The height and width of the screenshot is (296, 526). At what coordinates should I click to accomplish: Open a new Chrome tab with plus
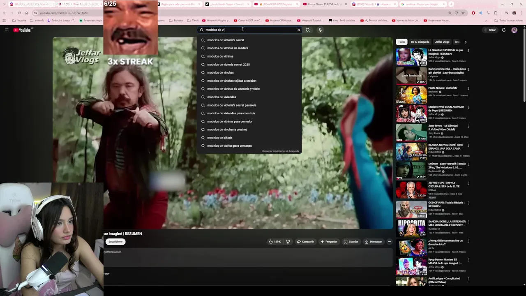point(451,4)
